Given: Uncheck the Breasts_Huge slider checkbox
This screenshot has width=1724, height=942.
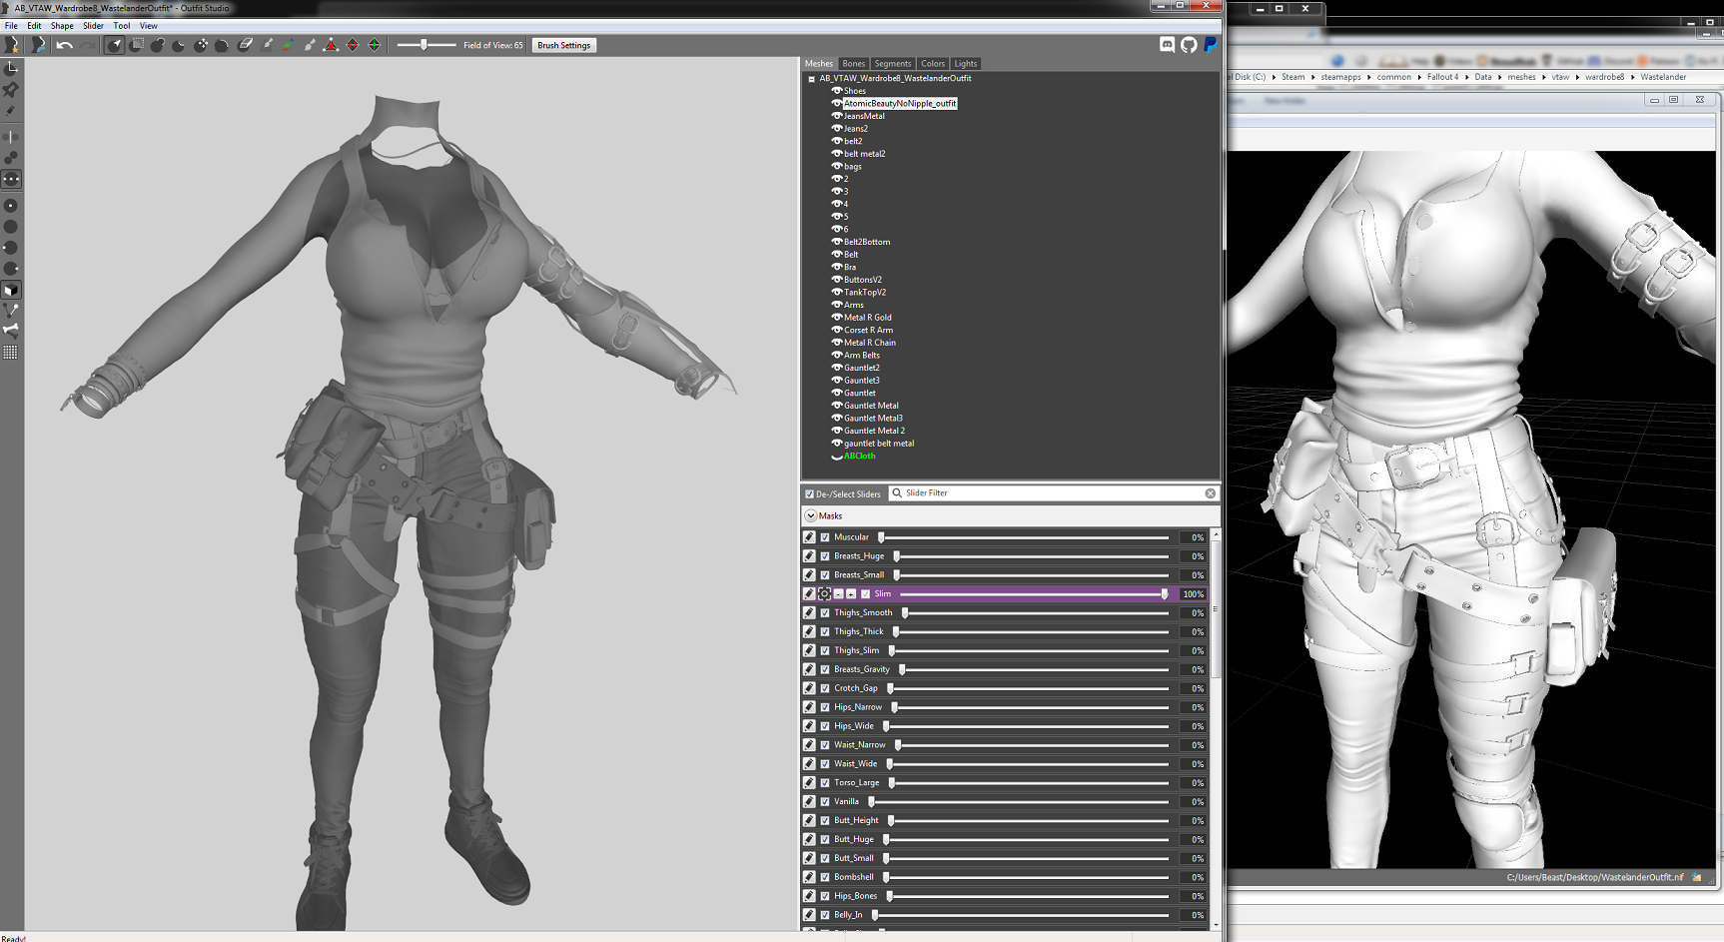Looking at the screenshot, I should point(825,556).
